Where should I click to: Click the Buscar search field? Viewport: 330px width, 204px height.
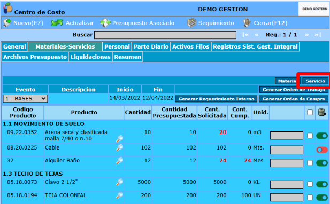(x=165, y=35)
